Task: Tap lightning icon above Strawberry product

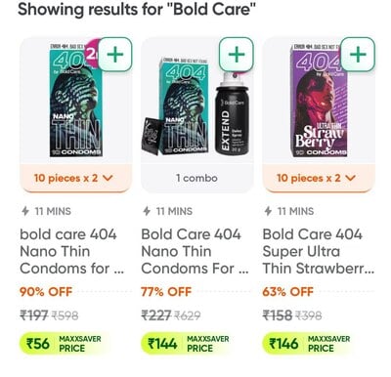Action: [x=268, y=211]
